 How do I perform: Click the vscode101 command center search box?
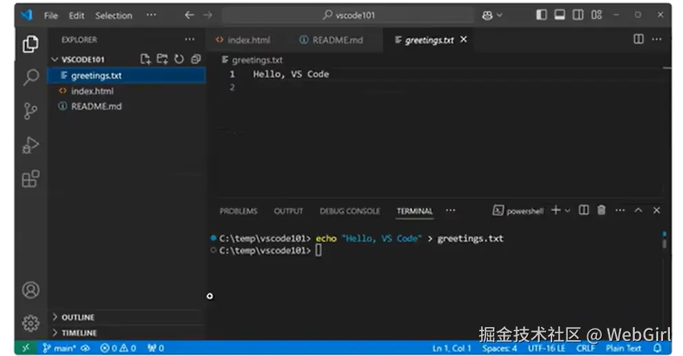tap(348, 16)
